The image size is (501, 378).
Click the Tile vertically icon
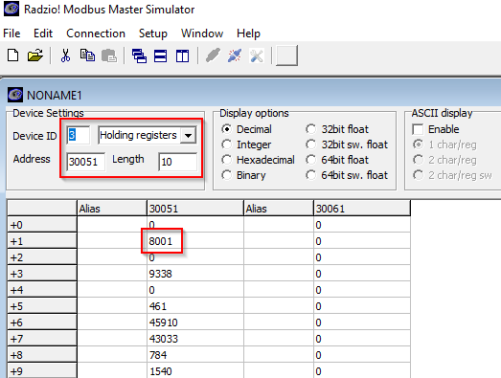182,56
